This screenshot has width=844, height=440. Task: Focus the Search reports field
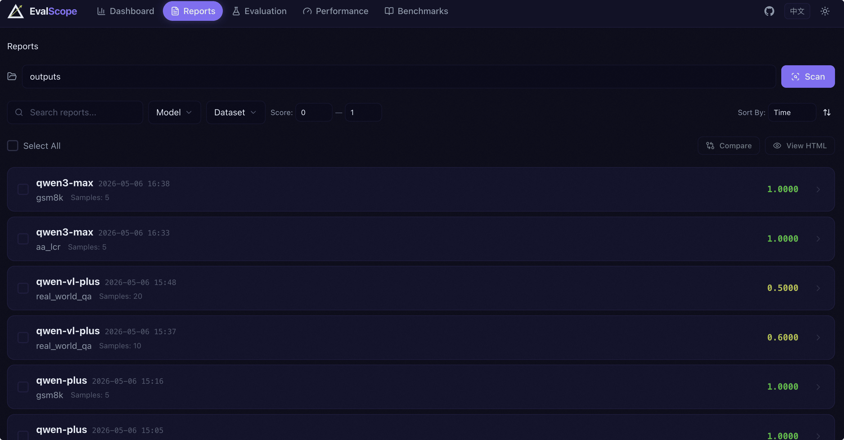pyautogui.click(x=75, y=112)
